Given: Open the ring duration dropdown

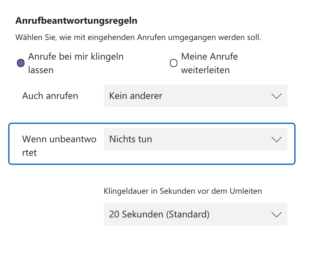Looking at the screenshot, I should (195, 214).
